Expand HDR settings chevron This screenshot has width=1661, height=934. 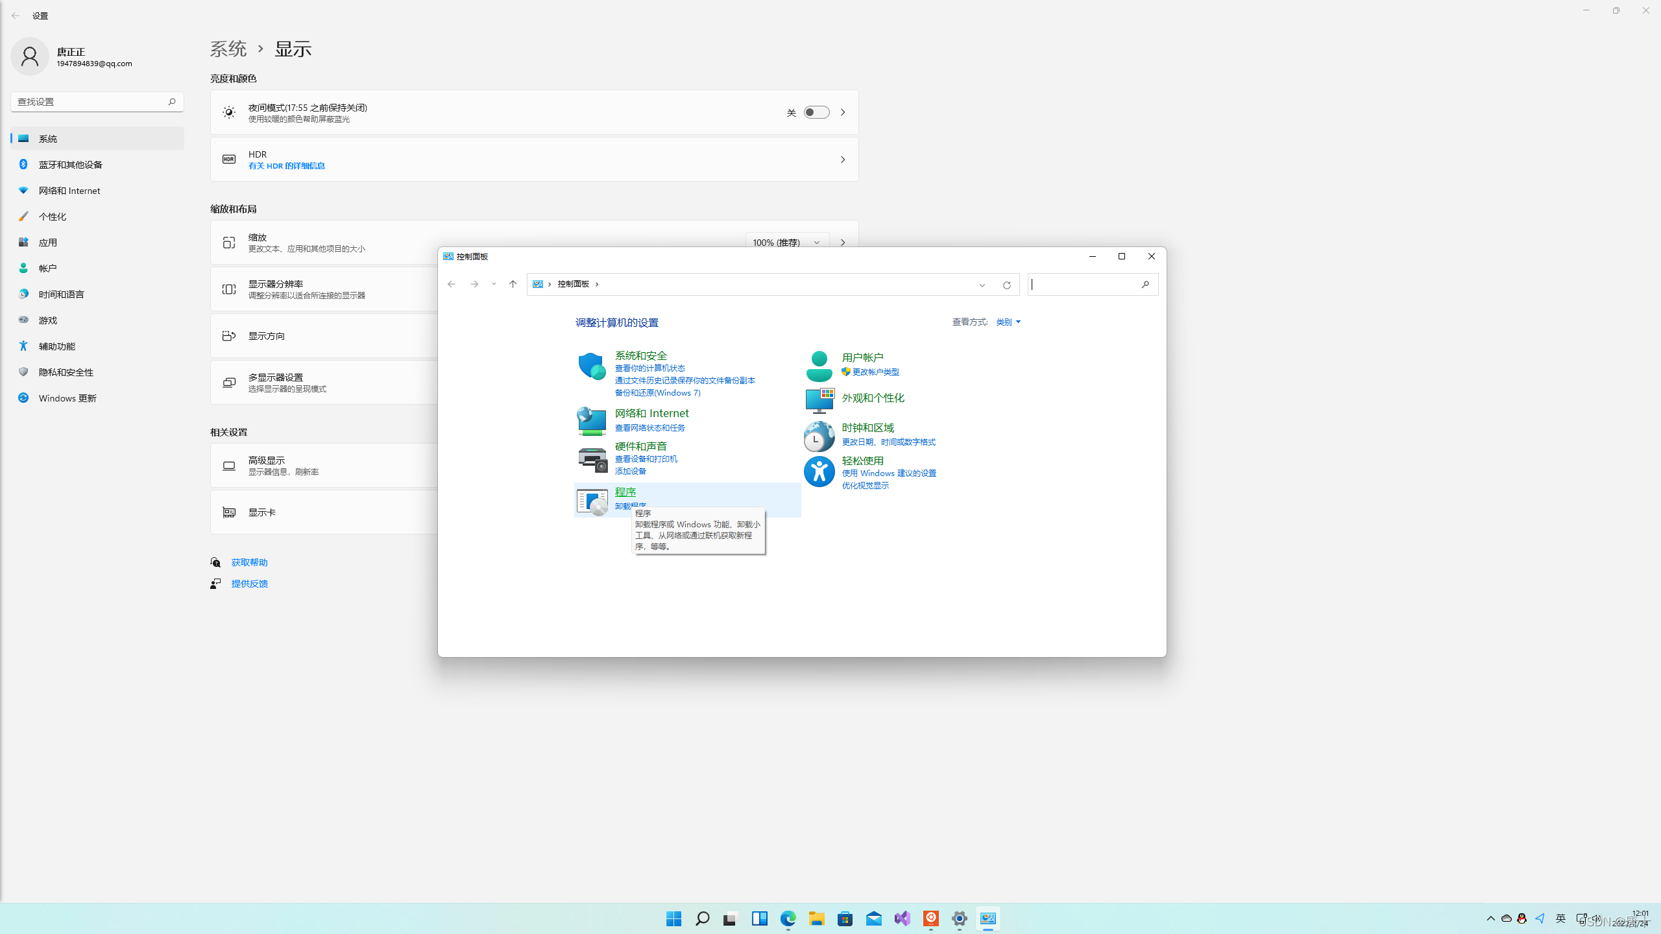pos(843,160)
